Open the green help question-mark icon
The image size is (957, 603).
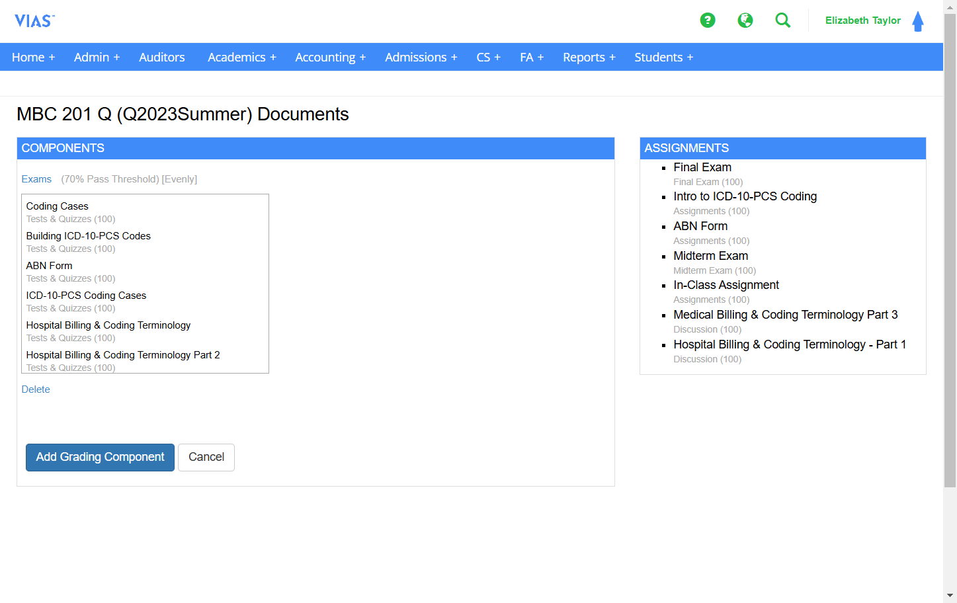pyautogui.click(x=708, y=20)
